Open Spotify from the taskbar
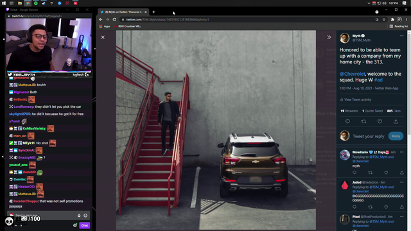Image resolution: width=411 pixels, height=231 pixels. [x=36, y=3]
